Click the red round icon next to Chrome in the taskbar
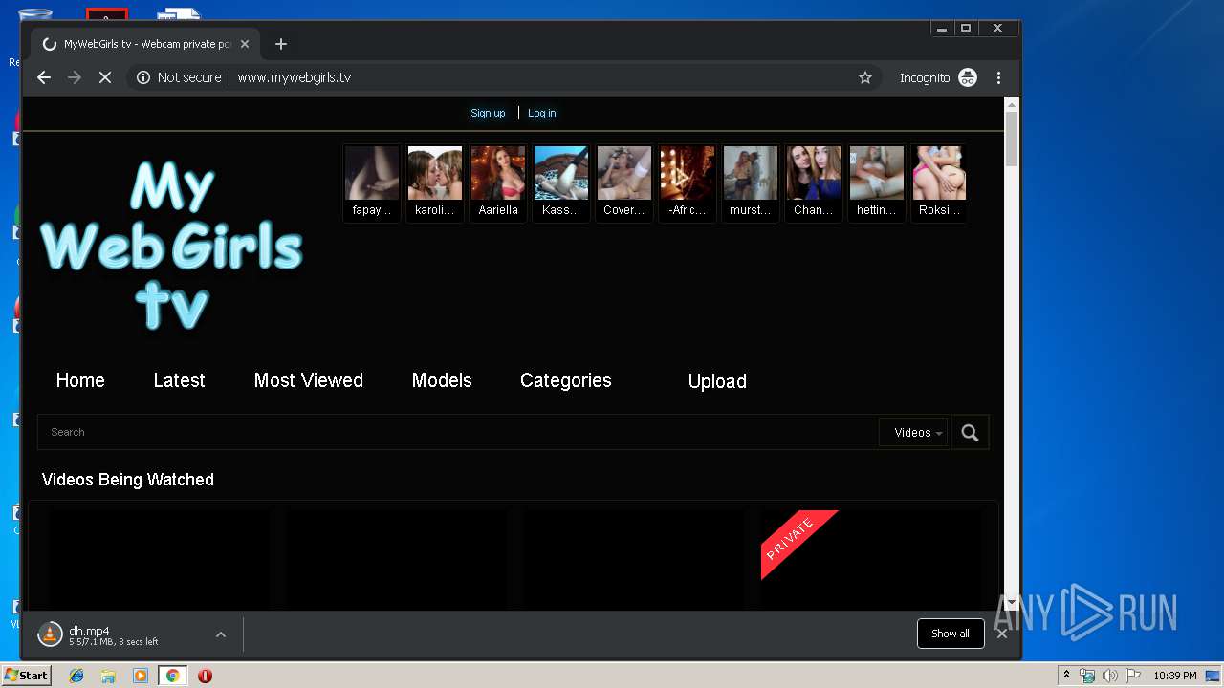Viewport: 1224px width, 688px height. [x=205, y=676]
